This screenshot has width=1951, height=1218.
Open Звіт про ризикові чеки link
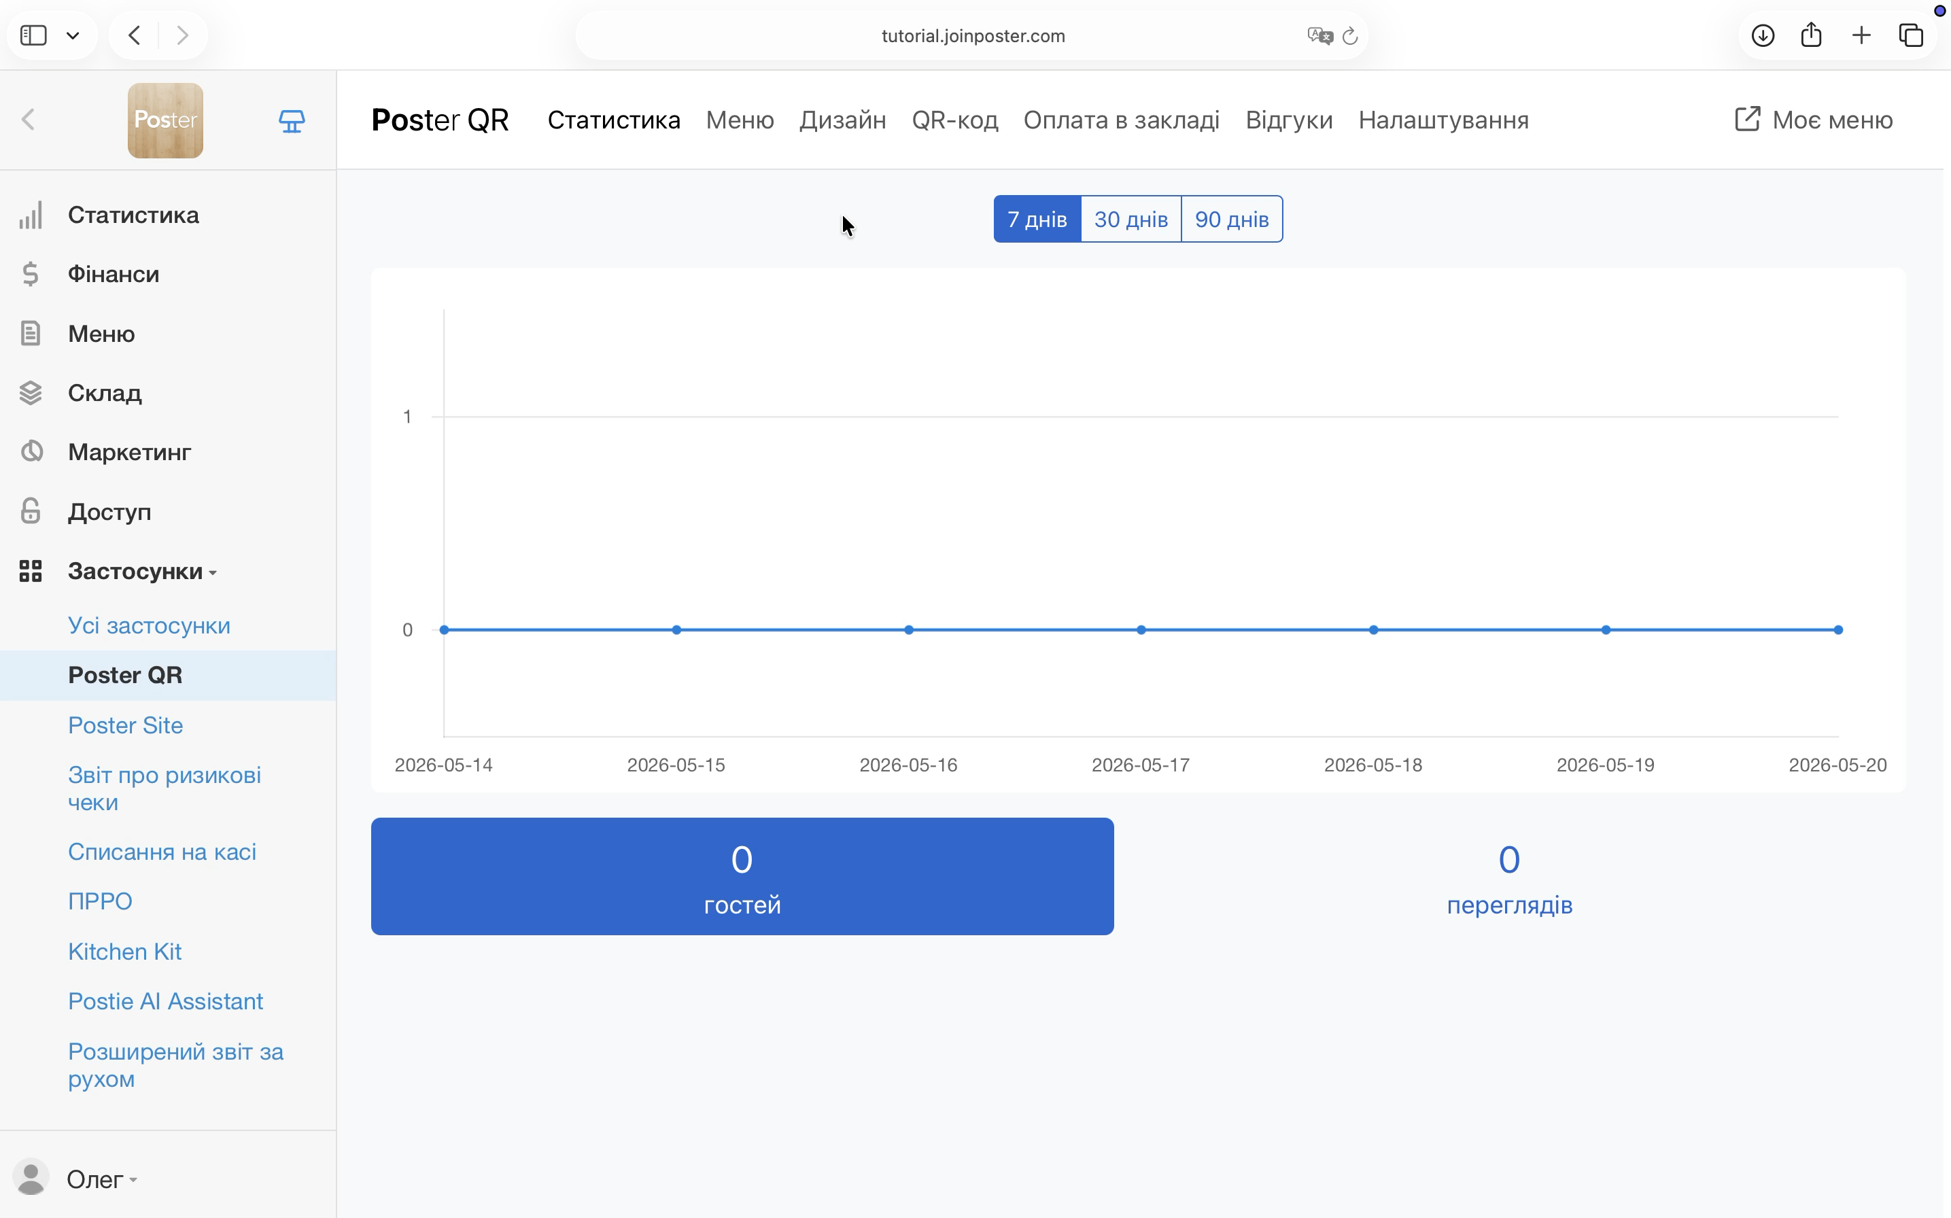[165, 788]
